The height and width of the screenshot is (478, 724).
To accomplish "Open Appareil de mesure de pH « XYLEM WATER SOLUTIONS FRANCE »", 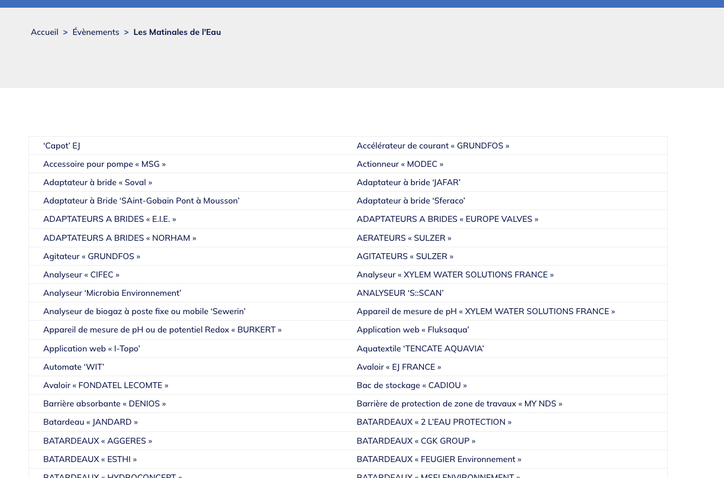I will 485,311.
